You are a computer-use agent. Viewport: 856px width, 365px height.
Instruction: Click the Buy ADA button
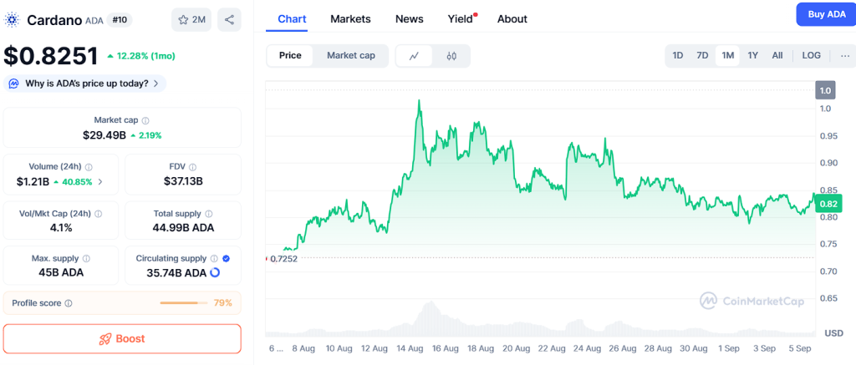pos(827,14)
